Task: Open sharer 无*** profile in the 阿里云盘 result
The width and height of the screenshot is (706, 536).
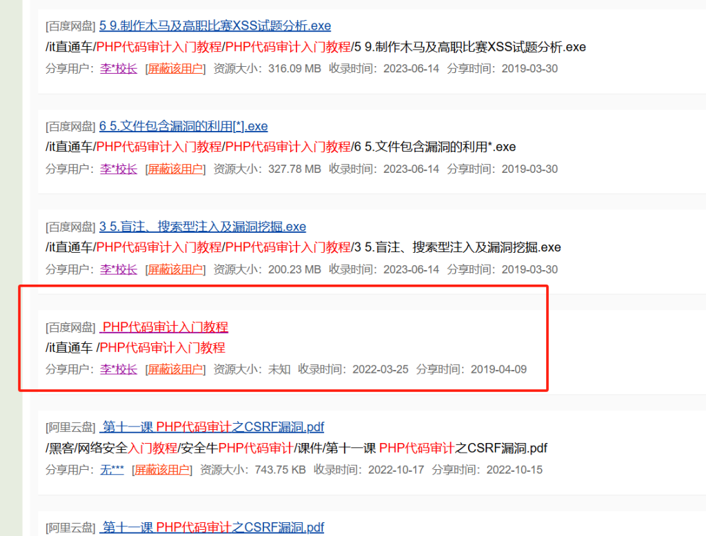Action: (x=112, y=471)
